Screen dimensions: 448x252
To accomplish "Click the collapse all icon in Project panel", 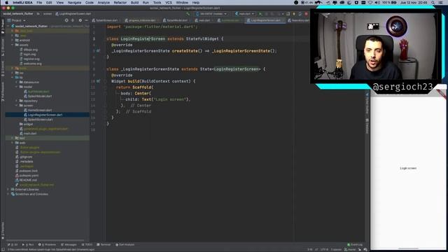I will pos(73,20).
